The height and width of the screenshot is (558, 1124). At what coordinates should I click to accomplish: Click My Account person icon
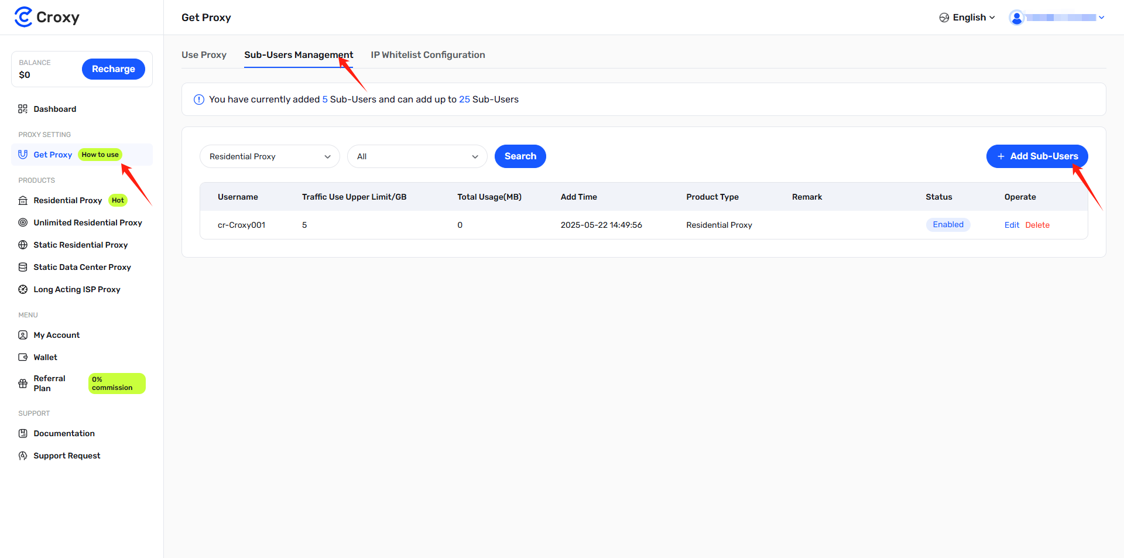(23, 335)
